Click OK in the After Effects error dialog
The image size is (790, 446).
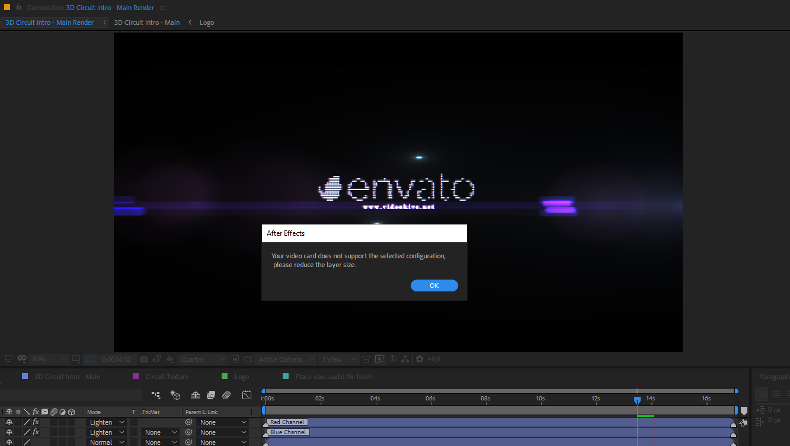pos(434,285)
